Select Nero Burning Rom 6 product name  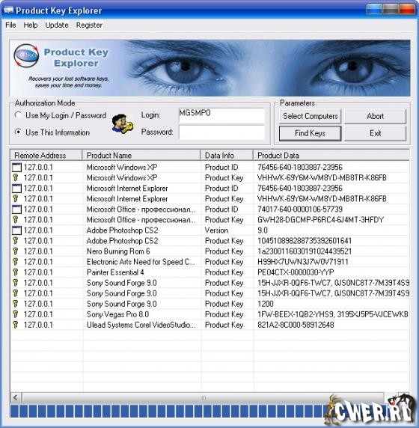pos(118,251)
